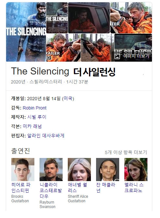
Task: Click 히어로 파인스티핀 cast photo
Action: click(x=23, y=169)
